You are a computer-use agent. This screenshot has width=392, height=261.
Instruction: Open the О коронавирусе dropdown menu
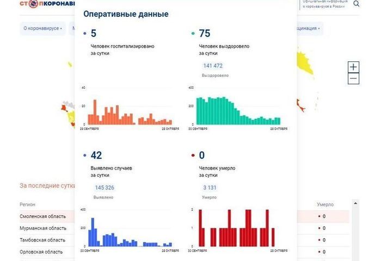coord(42,28)
